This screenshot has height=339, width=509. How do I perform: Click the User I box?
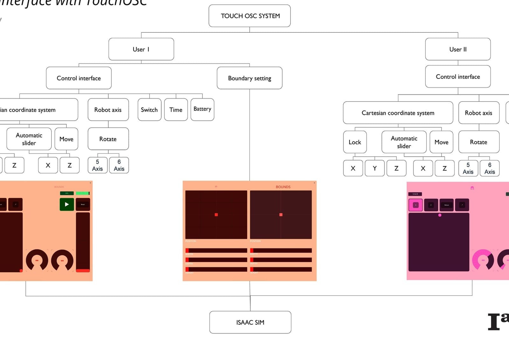coord(141,49)
